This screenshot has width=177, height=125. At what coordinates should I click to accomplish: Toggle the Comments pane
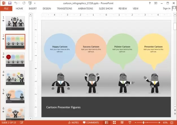tap(90, 122)
